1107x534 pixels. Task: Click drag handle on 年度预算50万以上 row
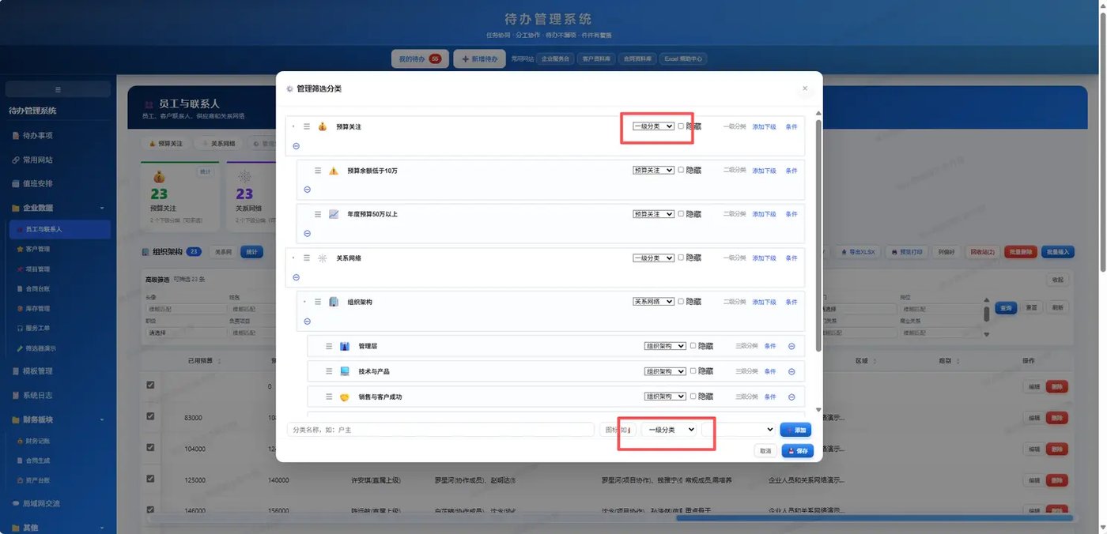pyautogui.click(x=318, y=214)
